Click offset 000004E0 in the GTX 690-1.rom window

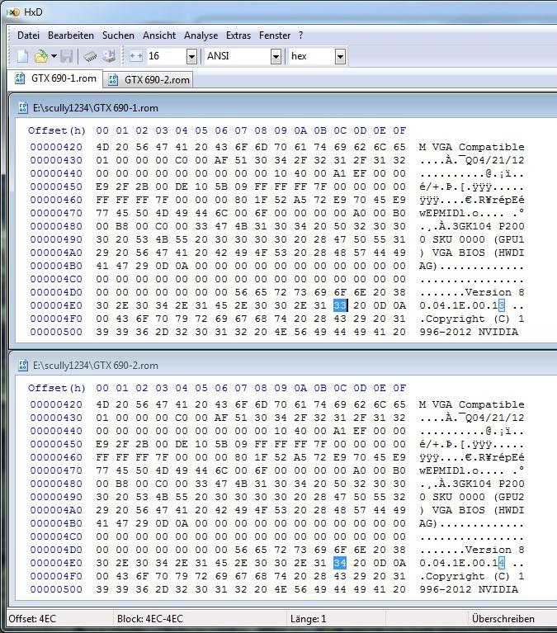56,305
